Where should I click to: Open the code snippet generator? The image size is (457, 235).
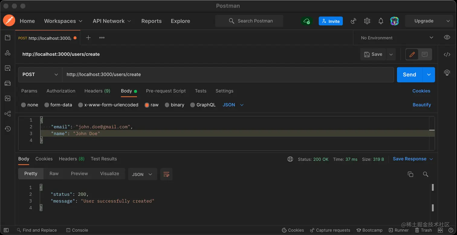[447, 55]
